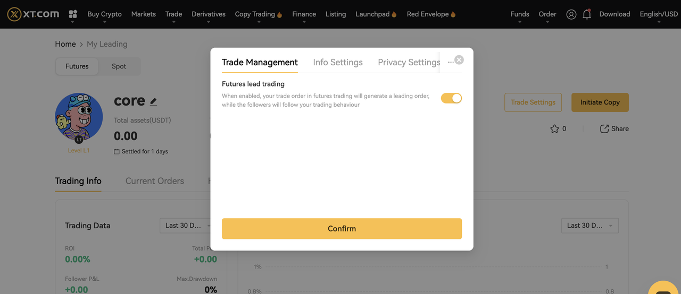Switch to the Spot segment
The height and width of the screenshot is (294, 681).
pos(119,66)
